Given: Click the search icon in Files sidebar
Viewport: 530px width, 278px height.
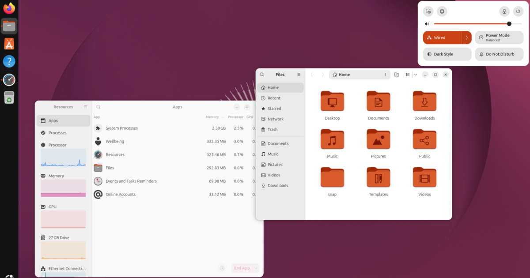Looking at the screenshot, I should click(x=262, y=75).
